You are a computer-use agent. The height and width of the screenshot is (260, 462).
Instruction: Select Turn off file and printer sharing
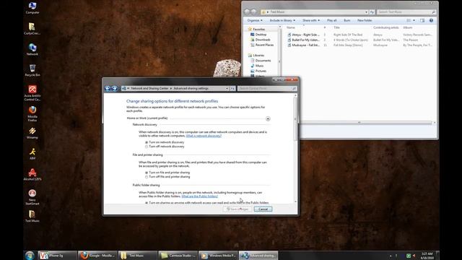[x=147, y=177]
